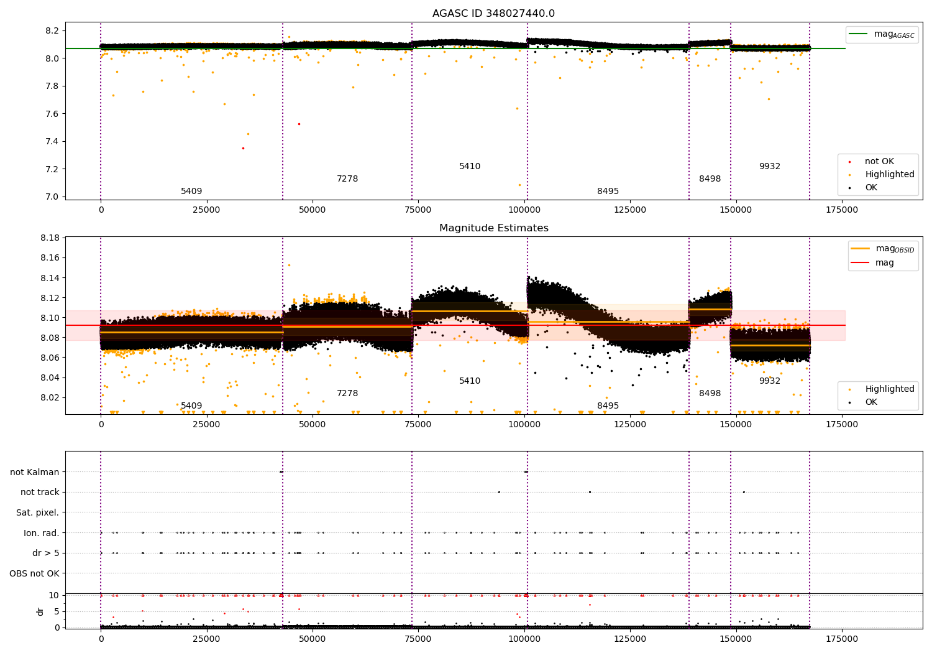
Task: Select 'Highlighted' in middle plot legend
Action: click(x=882, y=389)
